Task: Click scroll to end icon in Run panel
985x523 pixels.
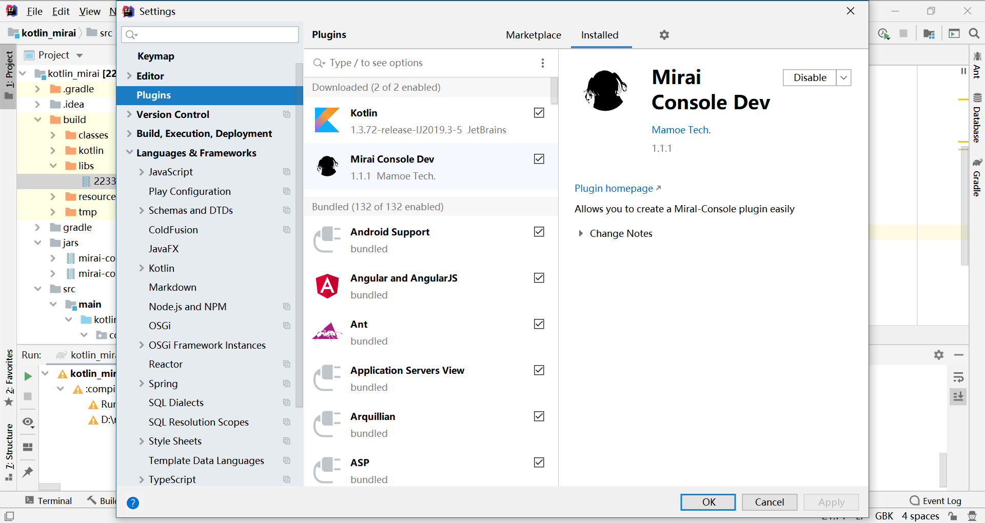Action: [958, 396]
